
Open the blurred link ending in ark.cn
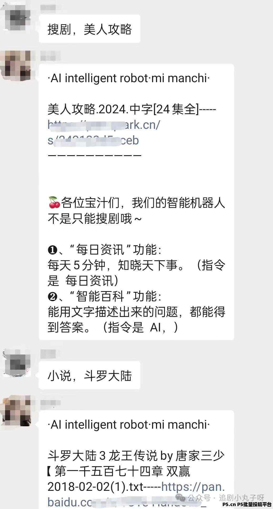coord(104,133)
